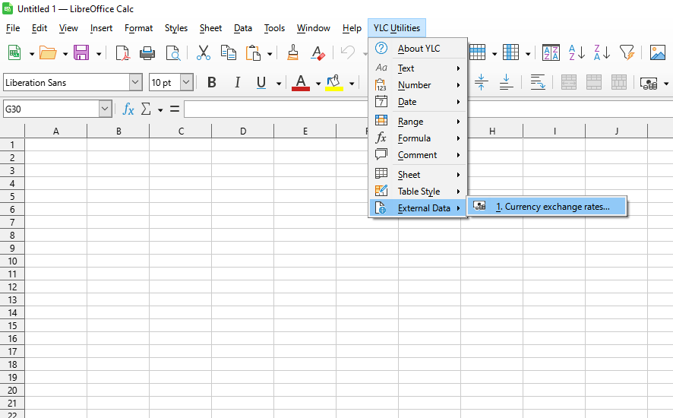Click the Export as PDF icon

[122, 52]
